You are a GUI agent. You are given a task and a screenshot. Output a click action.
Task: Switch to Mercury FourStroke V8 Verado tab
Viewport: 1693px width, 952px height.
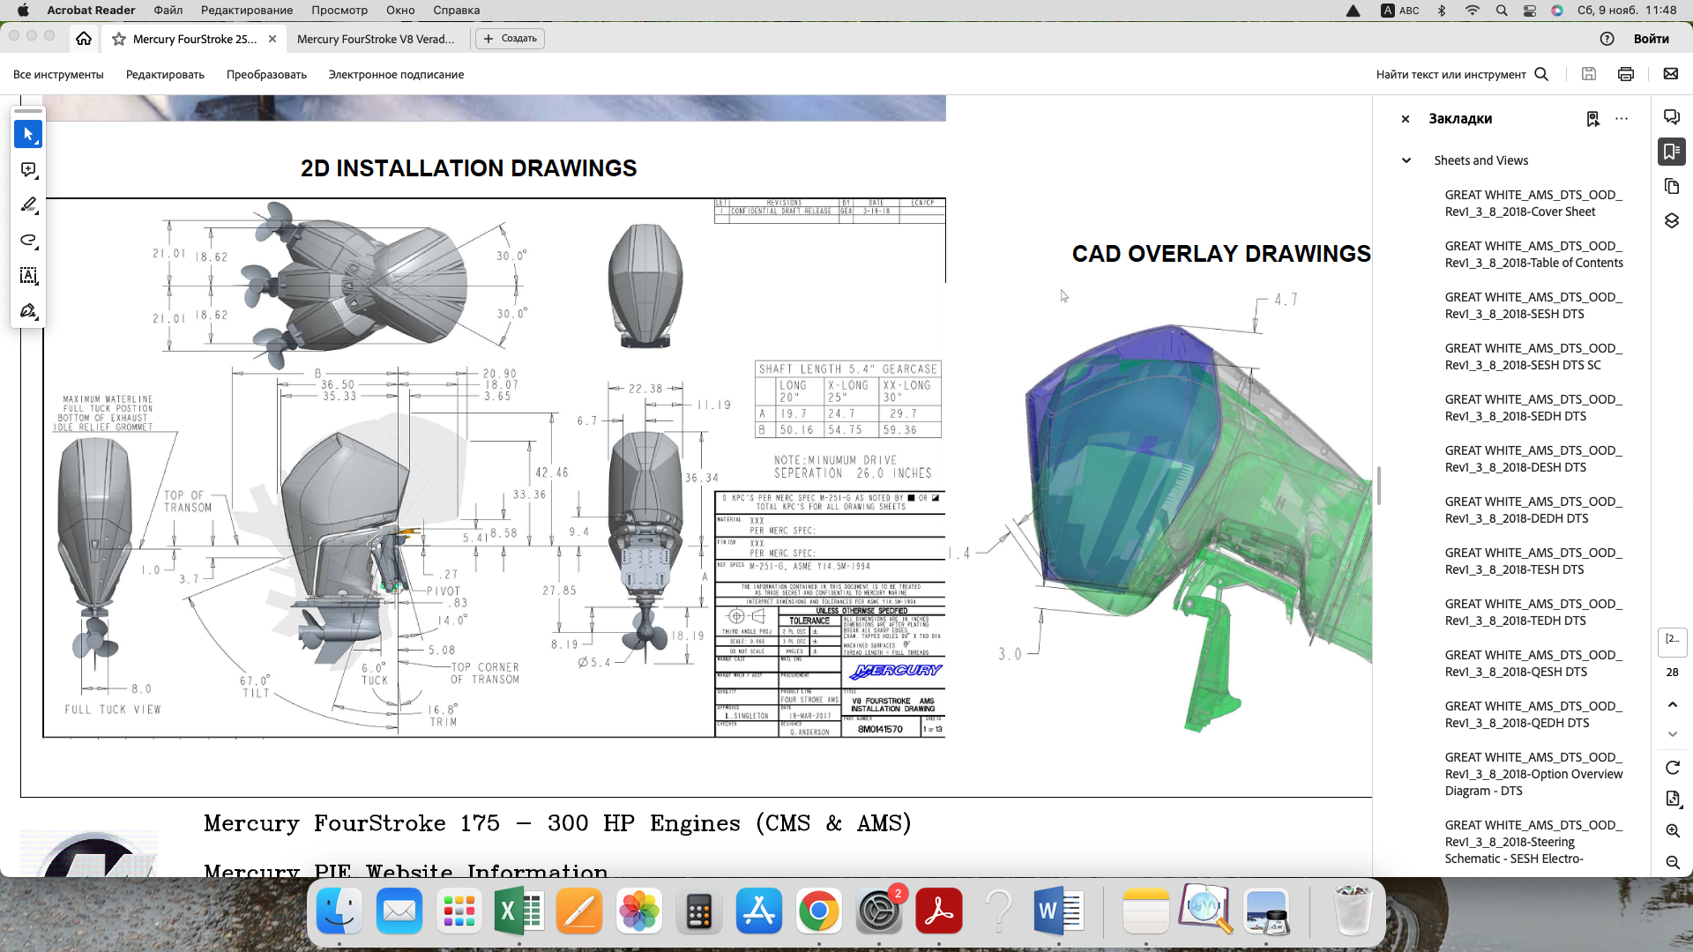click(x=376, y=39)
